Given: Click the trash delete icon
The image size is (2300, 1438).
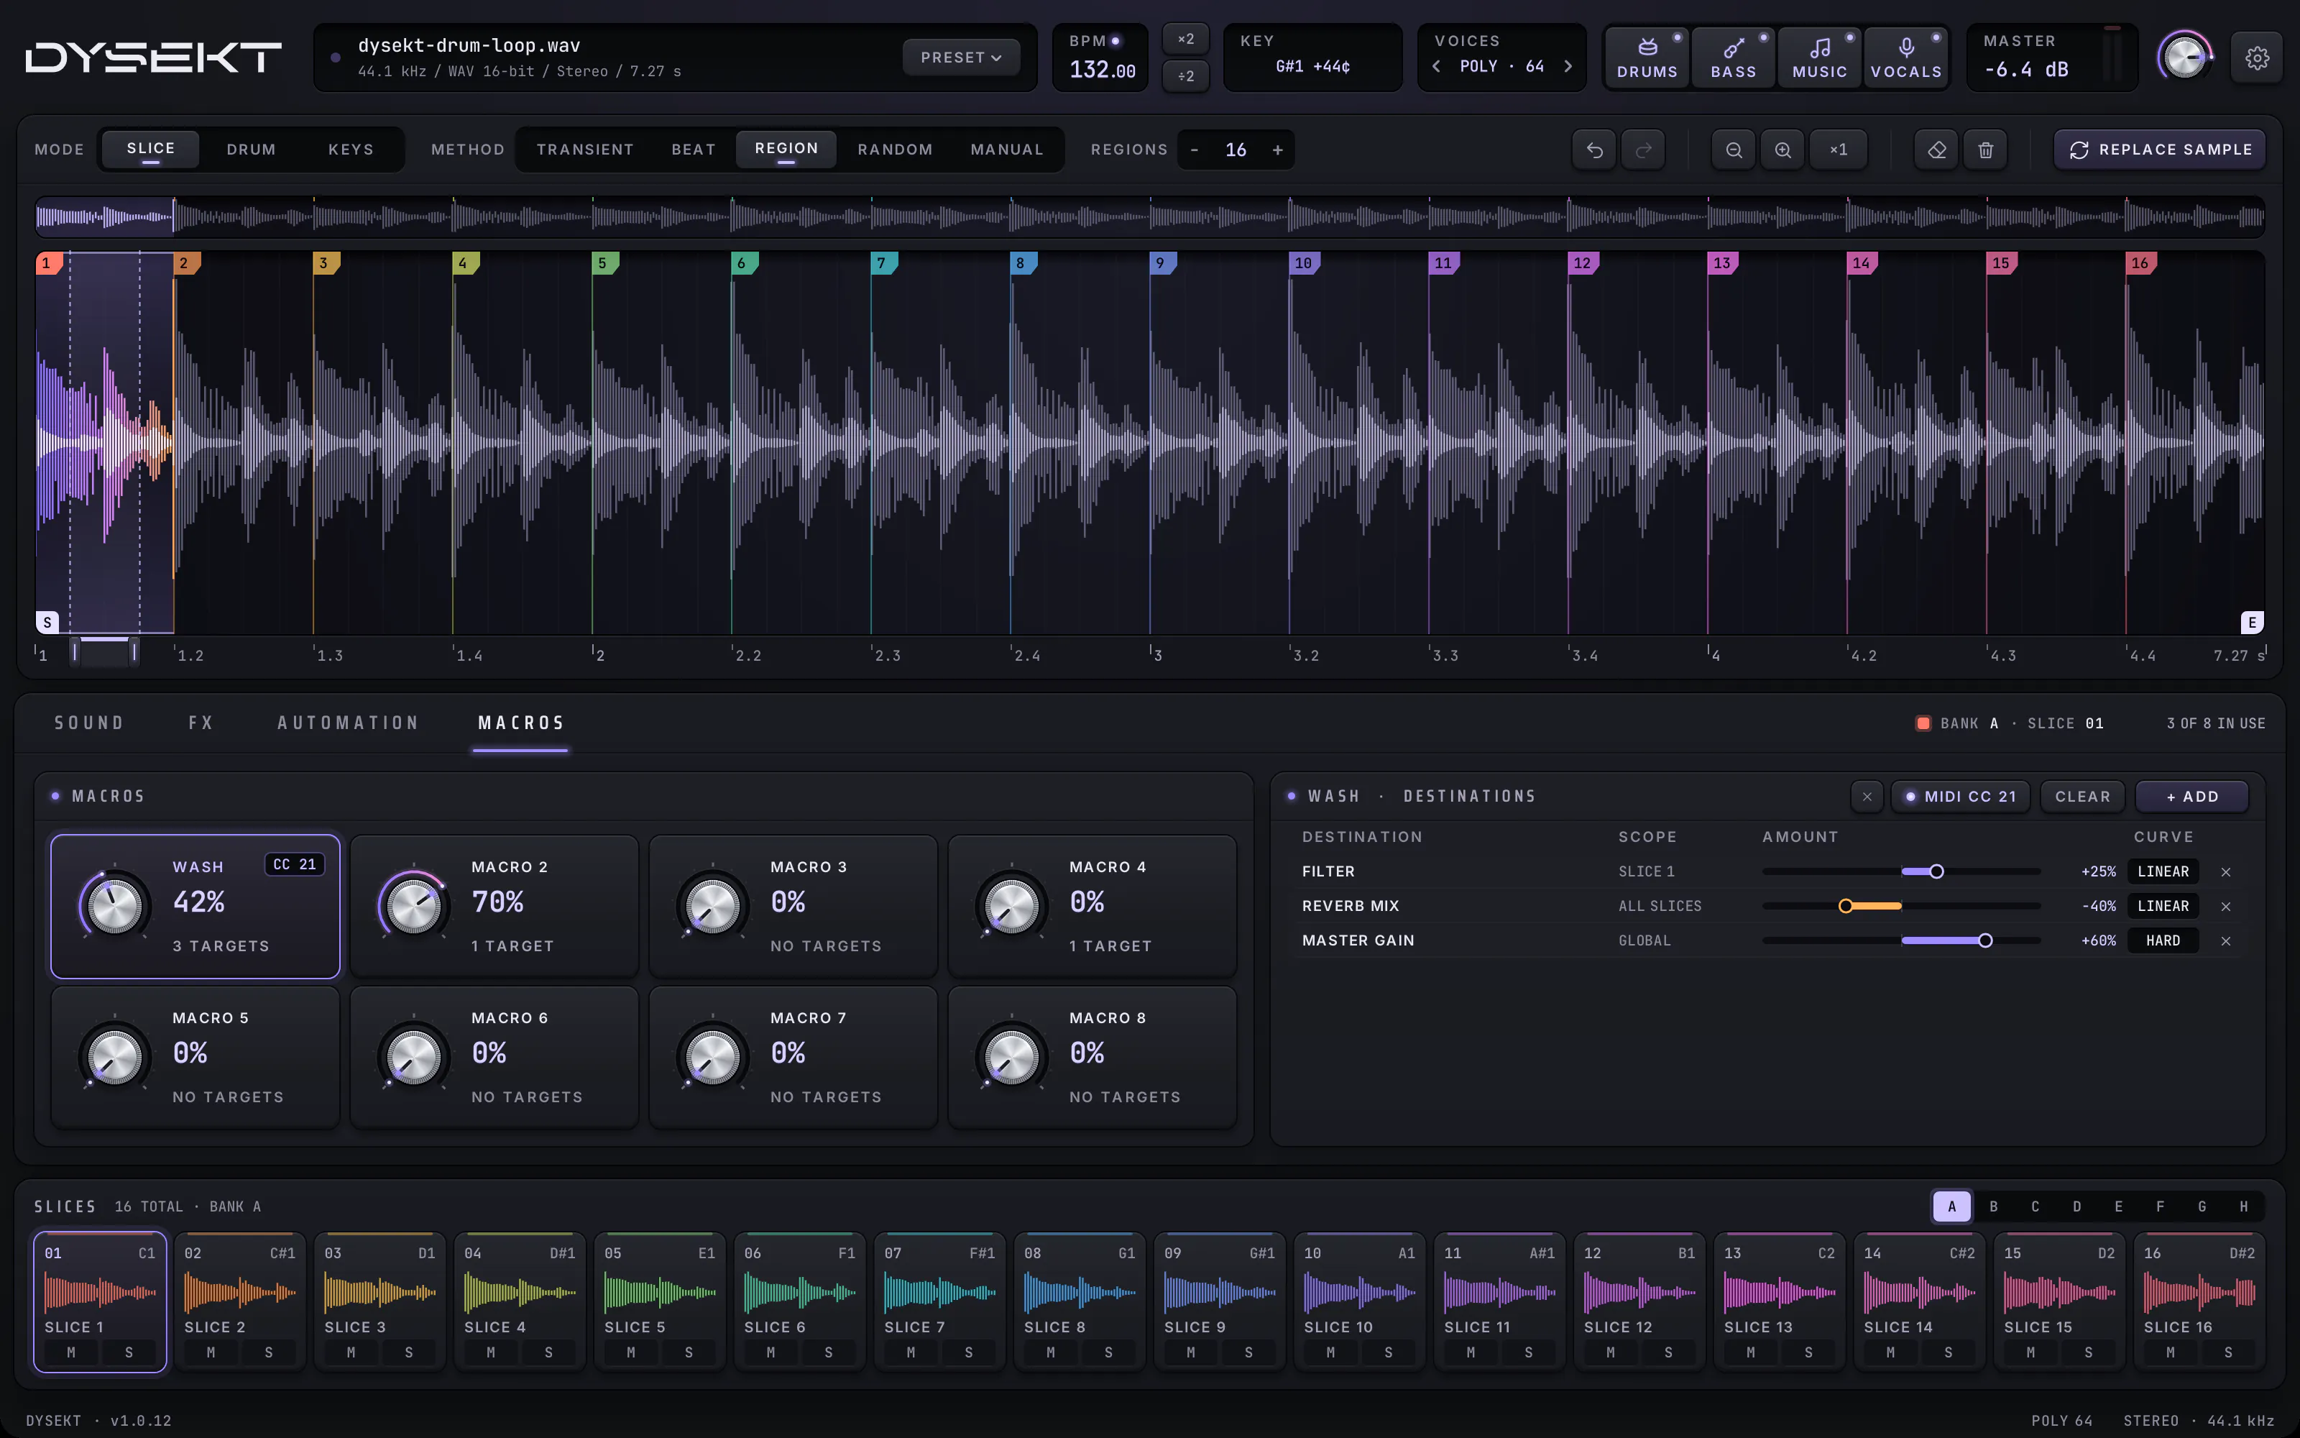Looking at the screenshot, I should 1985,150.
